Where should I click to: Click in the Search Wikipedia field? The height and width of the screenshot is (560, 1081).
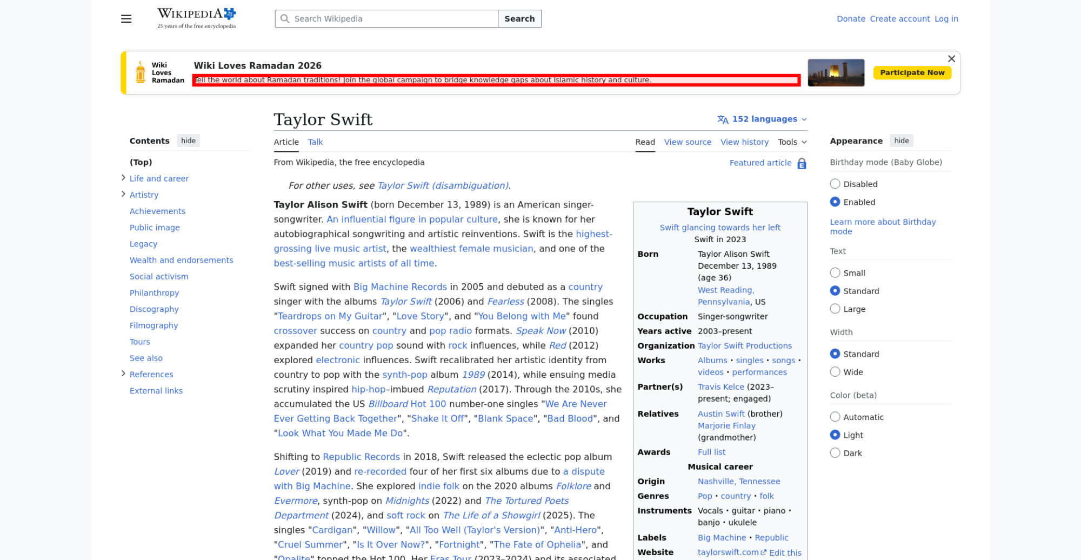[x=393, y=19]
